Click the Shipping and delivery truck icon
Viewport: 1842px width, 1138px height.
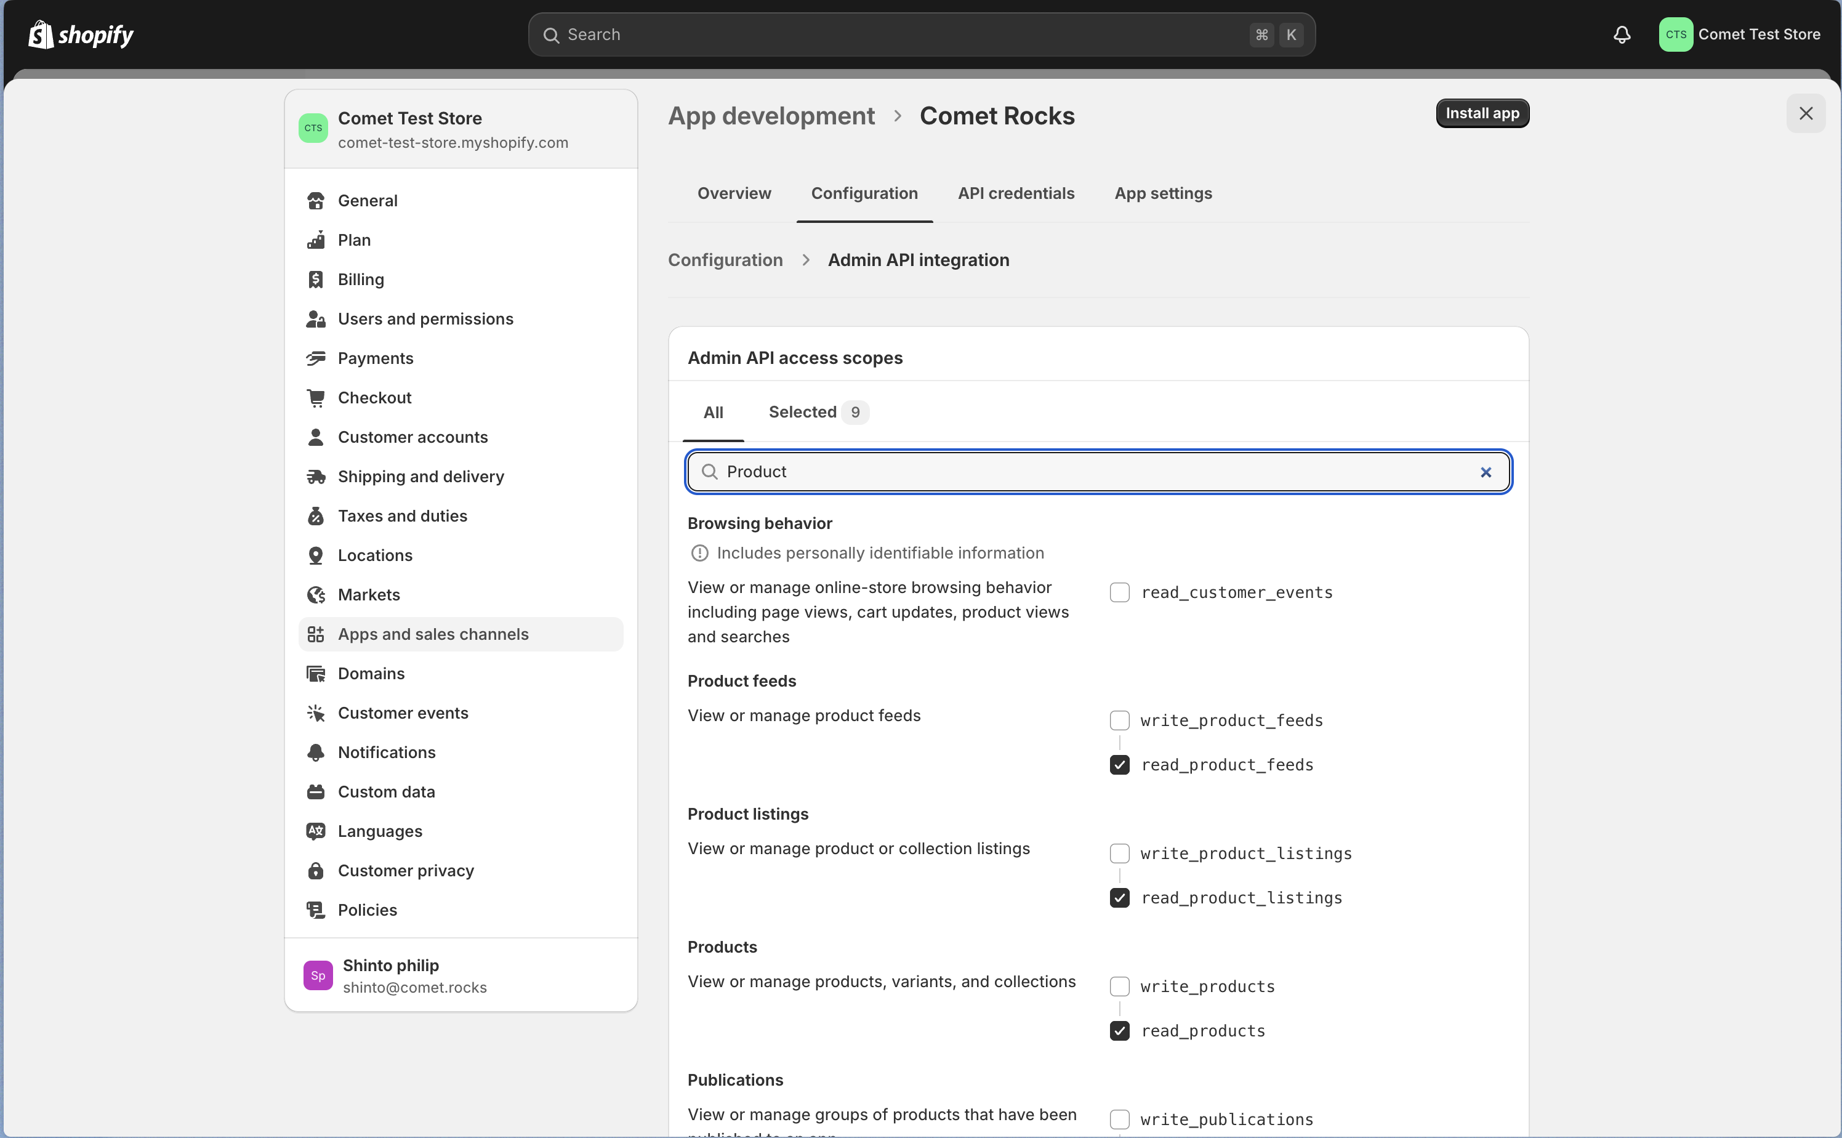[316, 477]
